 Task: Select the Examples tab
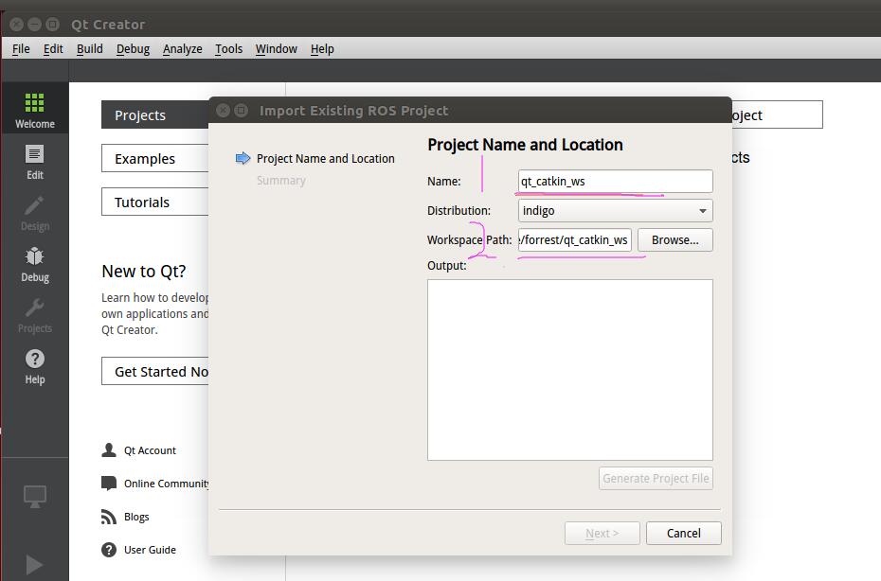[x=155, y=158]
